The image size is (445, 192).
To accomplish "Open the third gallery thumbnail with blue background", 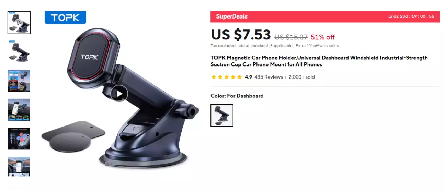I will 19,81.
